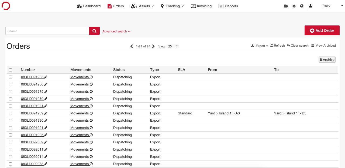Check the box for order 083LI0091966
This screenshot has height=168, width=345.
pos(11,84)
